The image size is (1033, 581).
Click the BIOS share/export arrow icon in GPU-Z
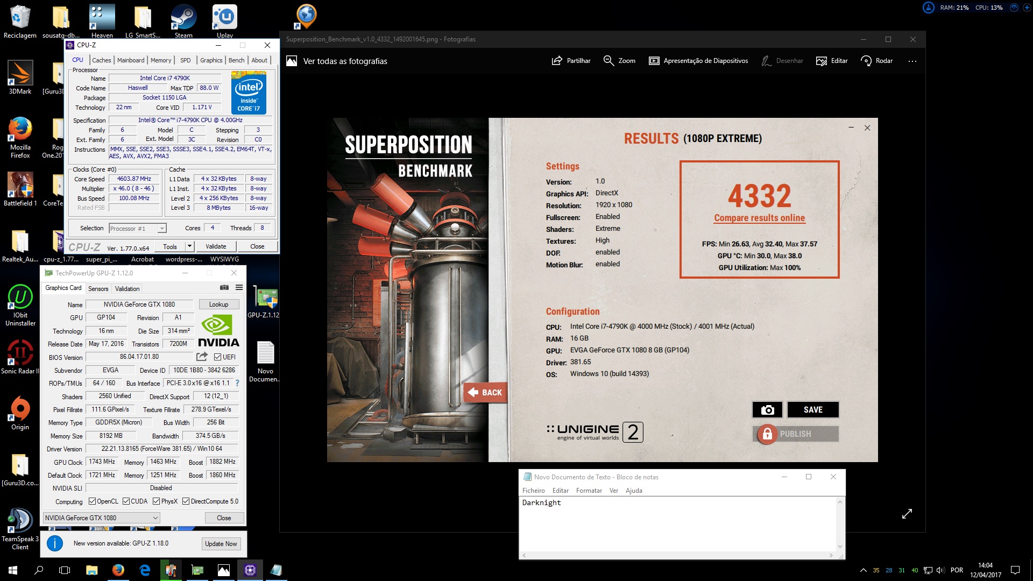pyautogui.click(x=202, y=357)
